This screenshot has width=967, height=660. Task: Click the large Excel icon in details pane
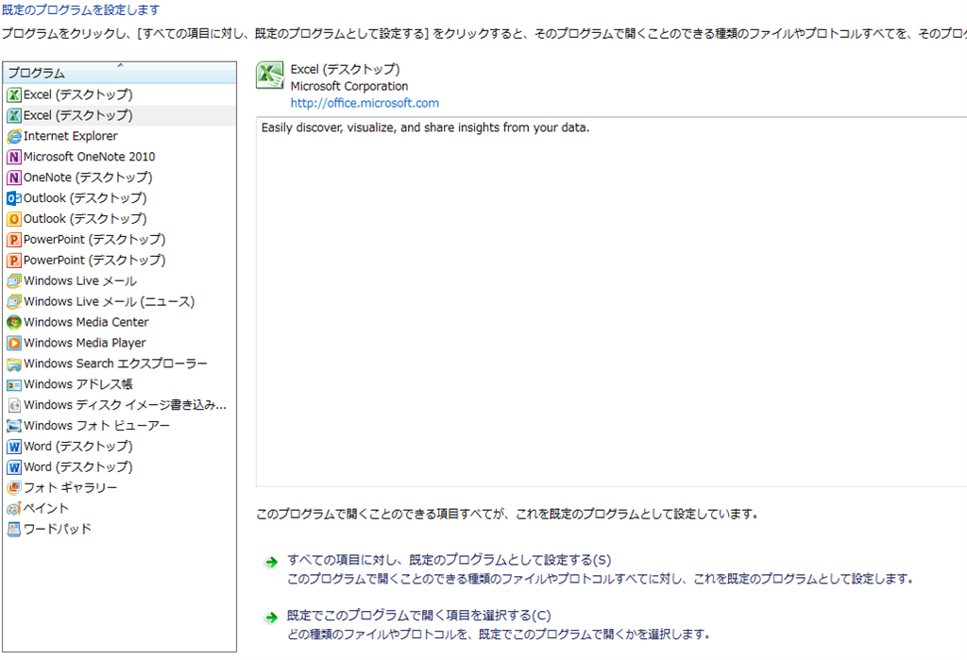point(269,76)
